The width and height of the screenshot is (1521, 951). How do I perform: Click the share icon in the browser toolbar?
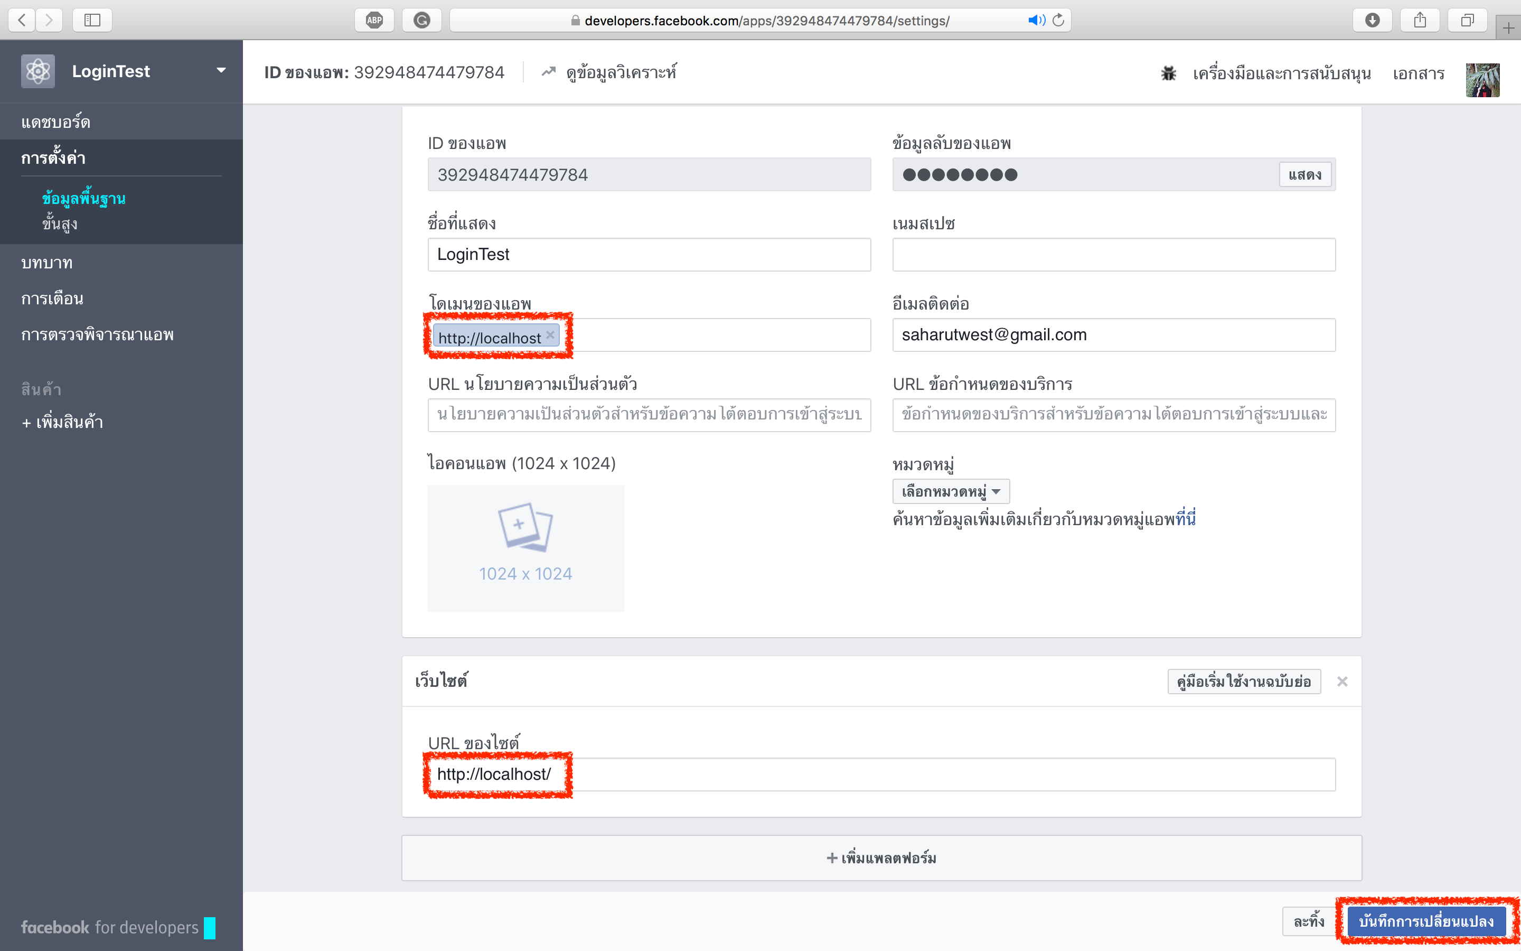pos(1421,20)
